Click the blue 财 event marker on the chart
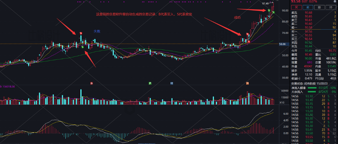Screen dimensions: 338x144 pyautogui.click(x=172, y=83)
